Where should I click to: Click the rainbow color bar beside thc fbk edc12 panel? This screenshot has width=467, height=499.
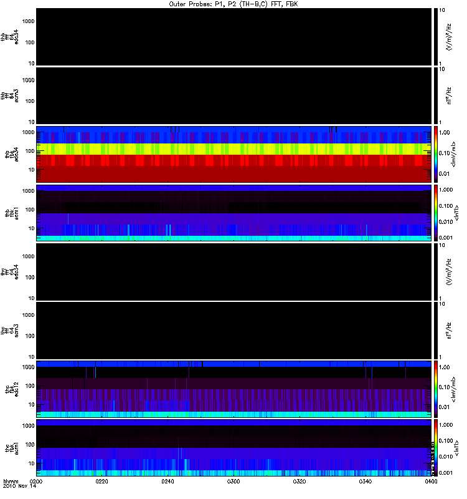[x=436, y=389]
